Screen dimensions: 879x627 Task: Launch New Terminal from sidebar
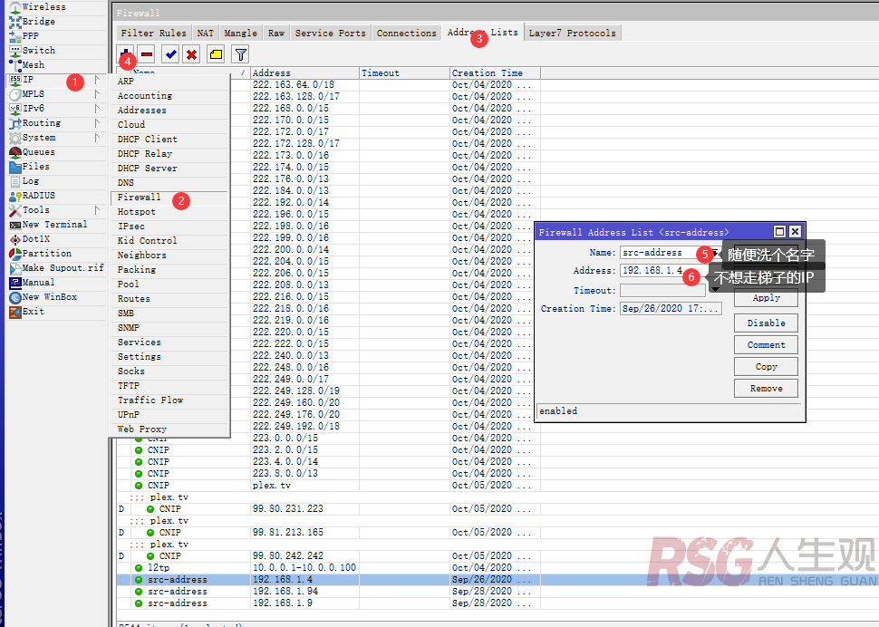pyautogui.click(x=48, y=225)
